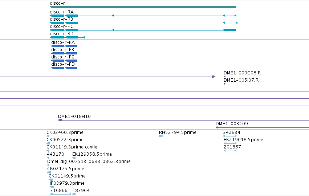This screenshot has height=196, width=309.
Task: Click the disco-r-RA transcript label
Action: [x=62, y=12]
